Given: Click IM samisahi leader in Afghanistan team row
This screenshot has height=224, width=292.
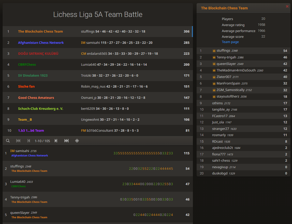Looking at the screenshot, I should point(90,43).
